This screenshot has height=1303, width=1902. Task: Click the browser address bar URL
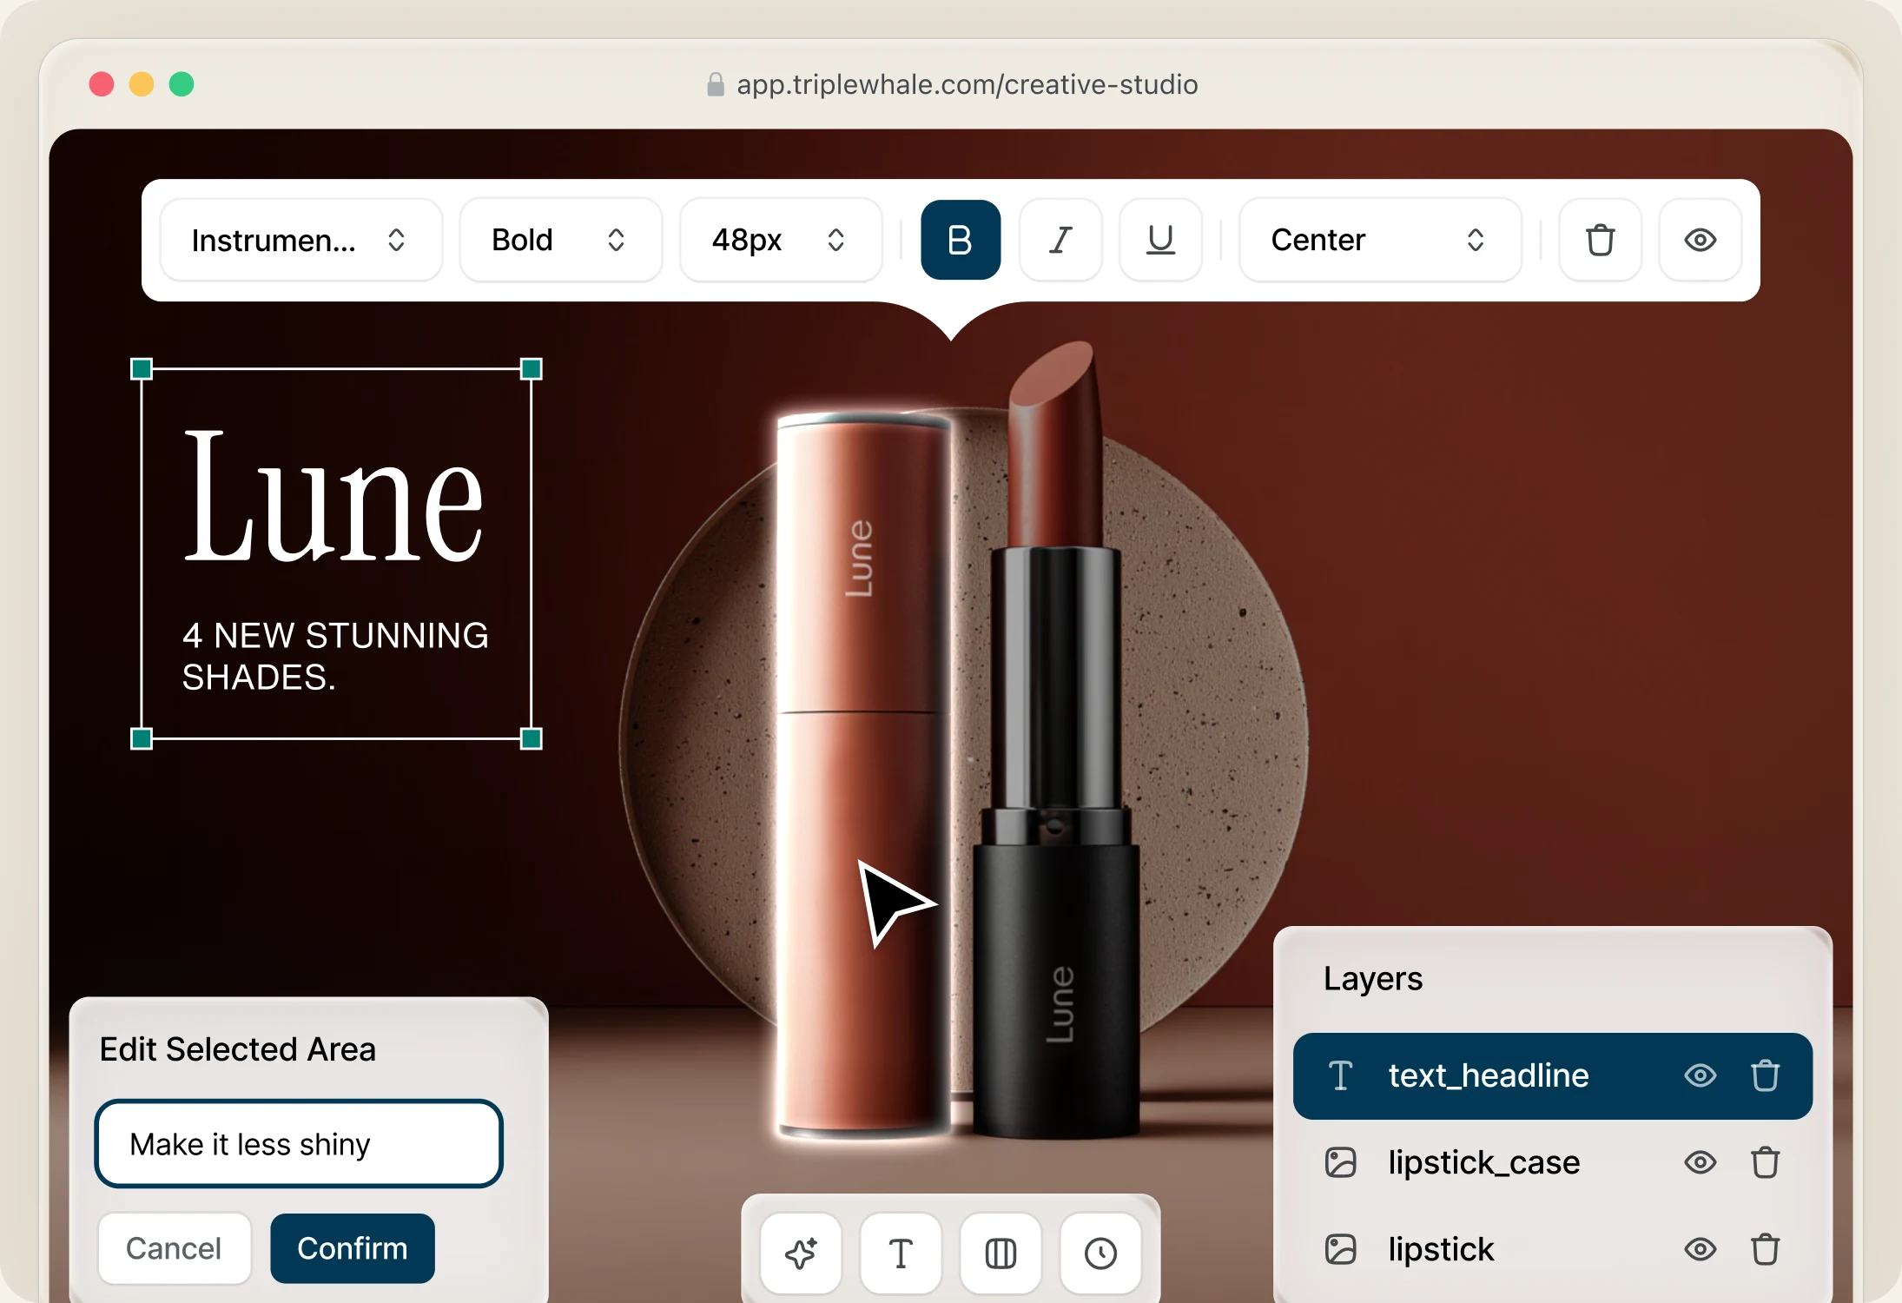coord(968,84)
